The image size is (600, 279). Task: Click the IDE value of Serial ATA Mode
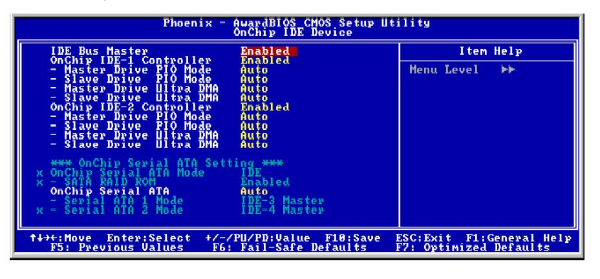pos(251,172)
